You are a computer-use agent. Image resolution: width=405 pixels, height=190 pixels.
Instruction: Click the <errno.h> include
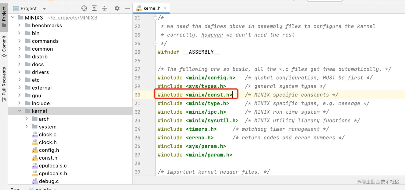click(200, 138)
